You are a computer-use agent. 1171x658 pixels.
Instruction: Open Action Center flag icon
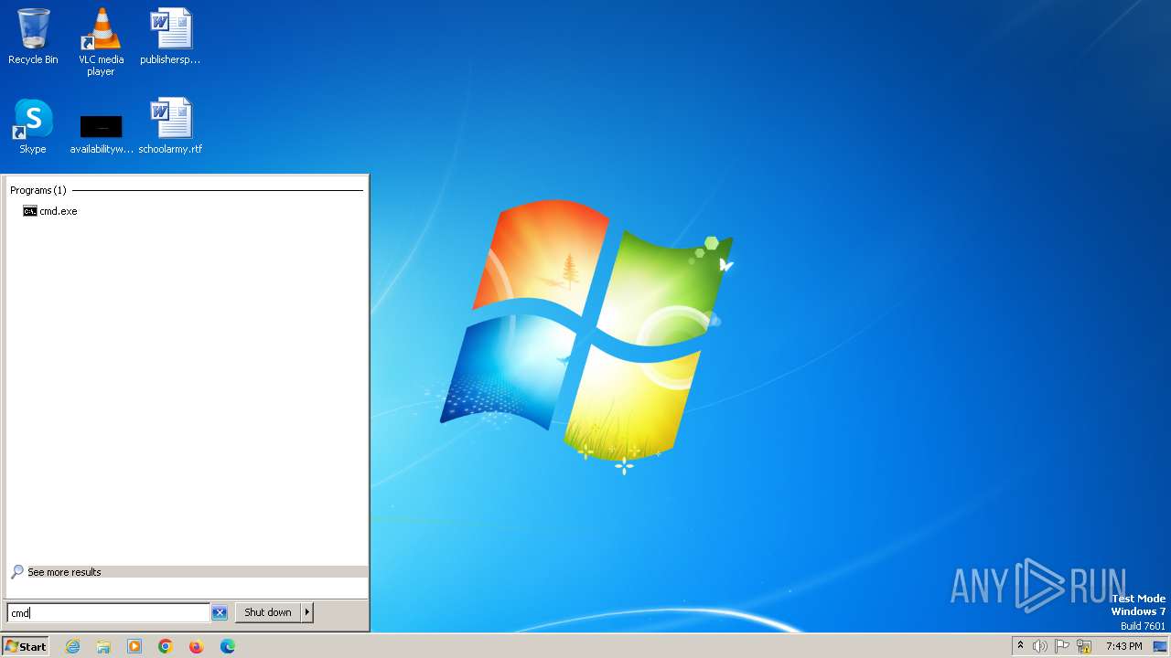pyautogui.click(x=1062, y=646)
